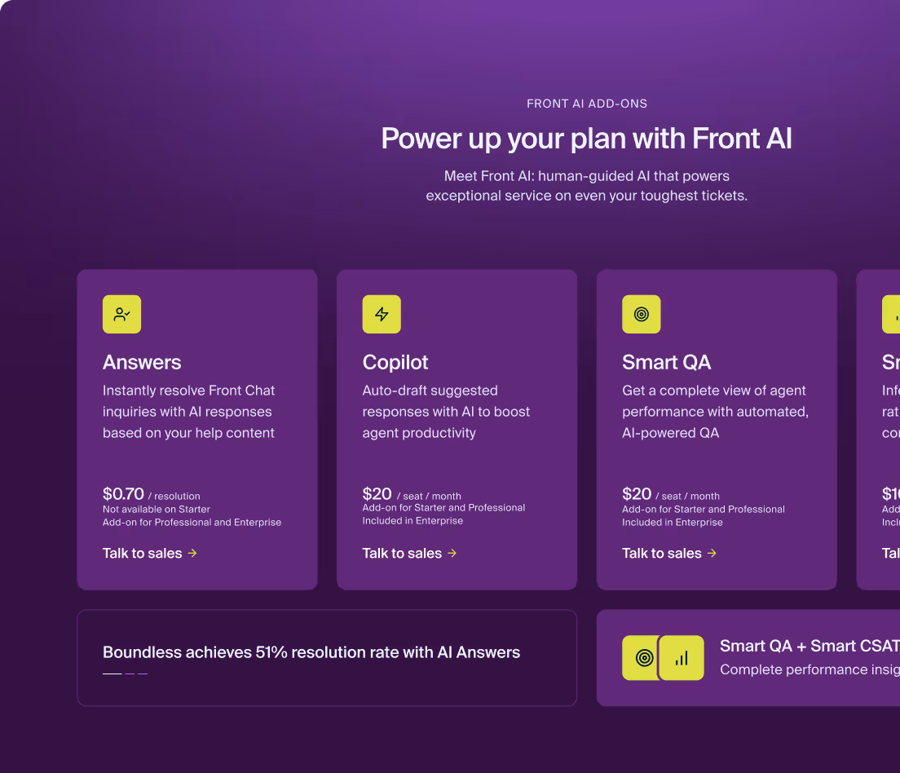Click the Answers card heading
The image size is (900, 773).
(x=142, y=362)
